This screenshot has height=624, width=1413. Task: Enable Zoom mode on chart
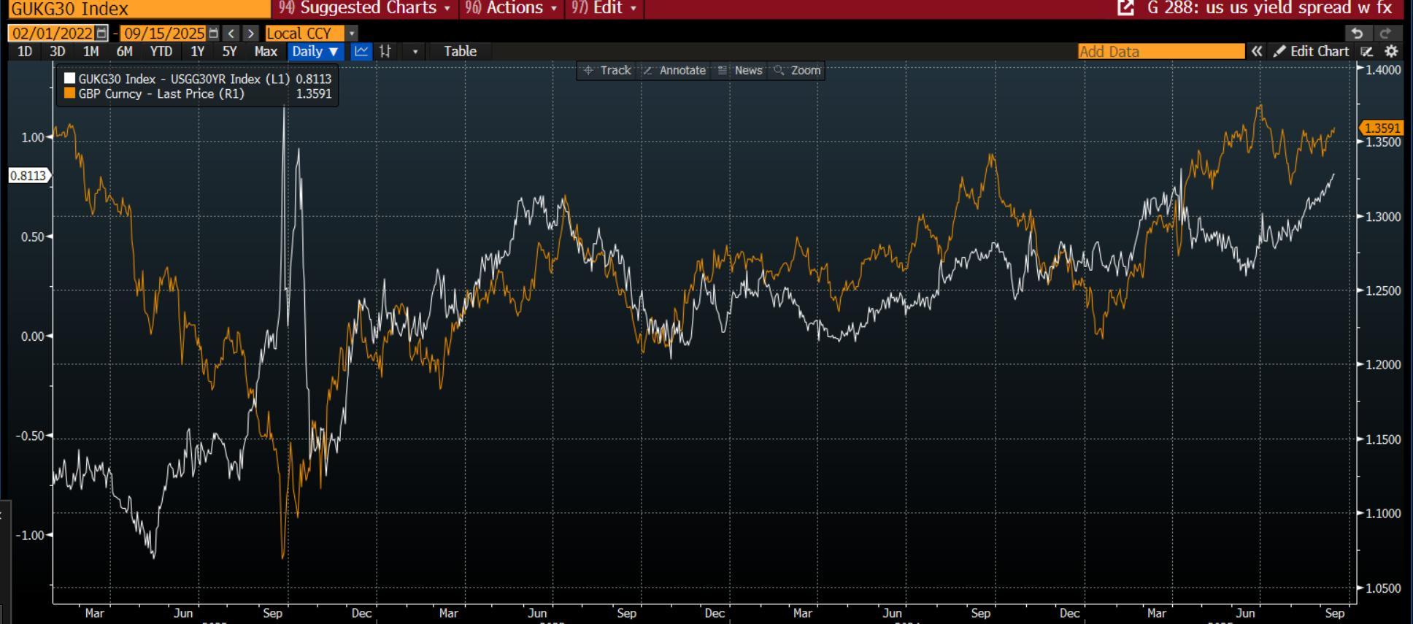pyautogui.click(x=798, y=70)
